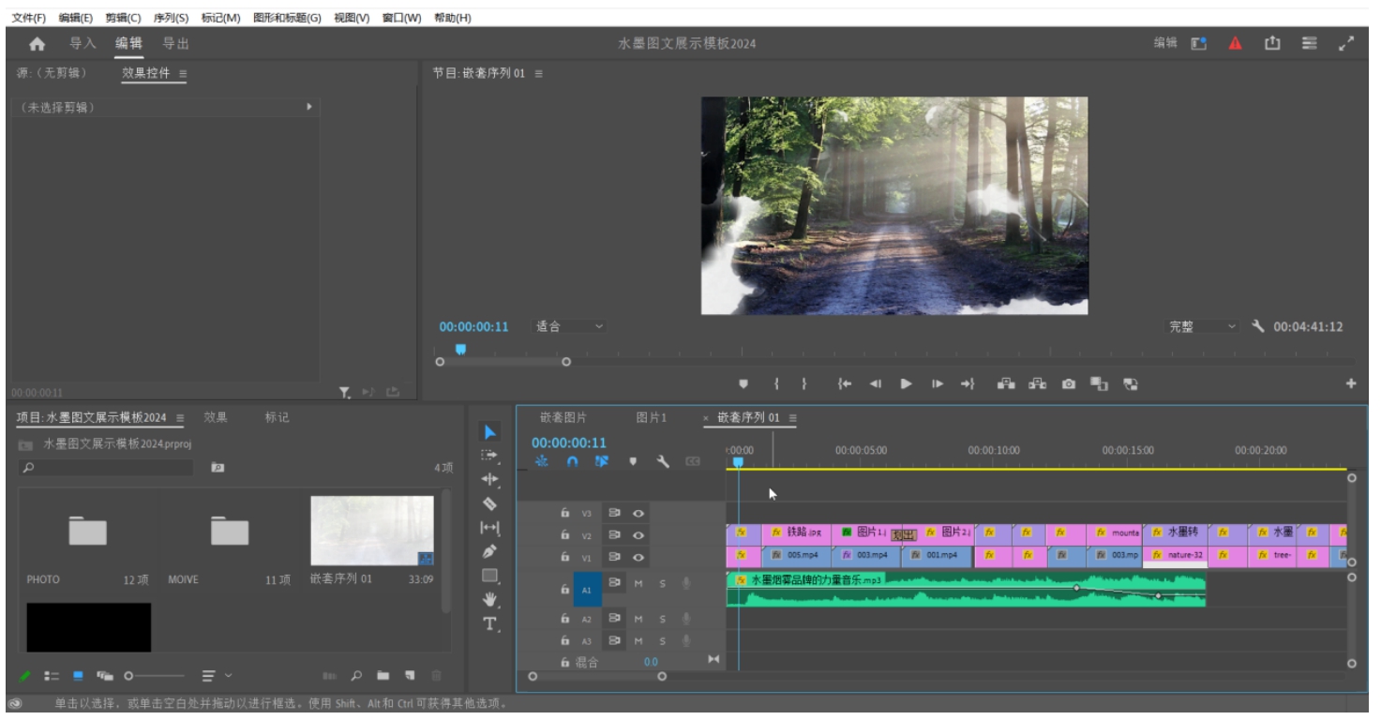Click the 导入 button in the header
Viewport: 1381px width, 720px height.
[x=83, y=43]
